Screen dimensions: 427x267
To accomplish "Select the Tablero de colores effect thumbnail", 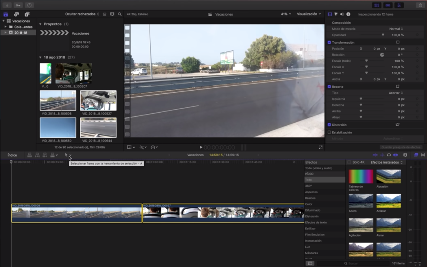I will pyautogui.click(x=361, y=176).
